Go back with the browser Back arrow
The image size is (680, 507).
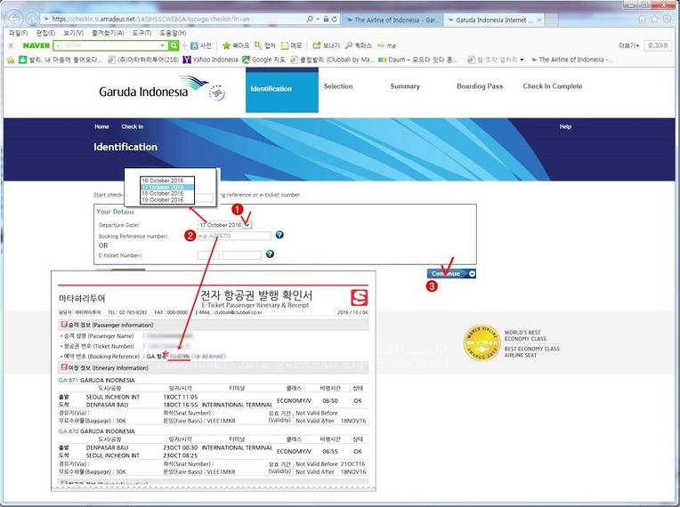click(14, 19)
